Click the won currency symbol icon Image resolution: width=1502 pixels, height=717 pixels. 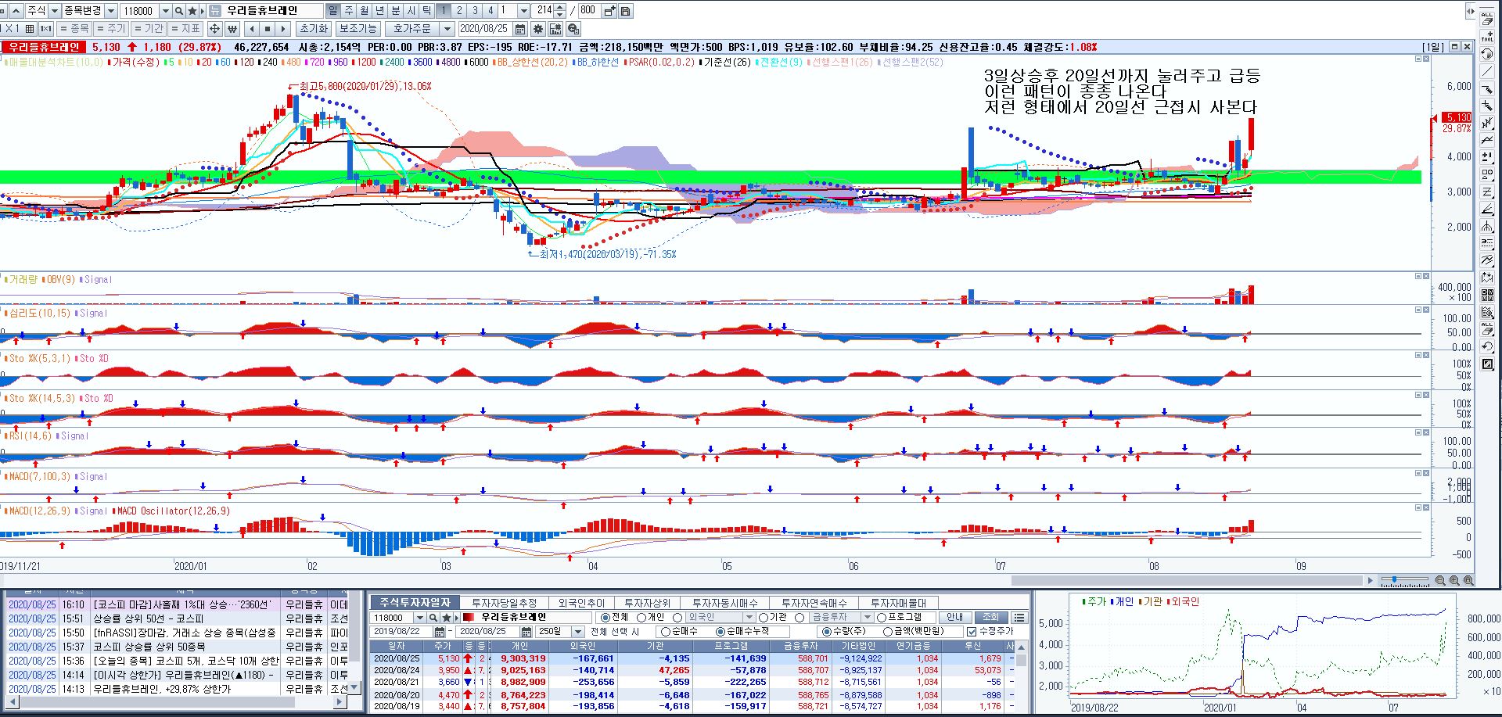point(232,29)
